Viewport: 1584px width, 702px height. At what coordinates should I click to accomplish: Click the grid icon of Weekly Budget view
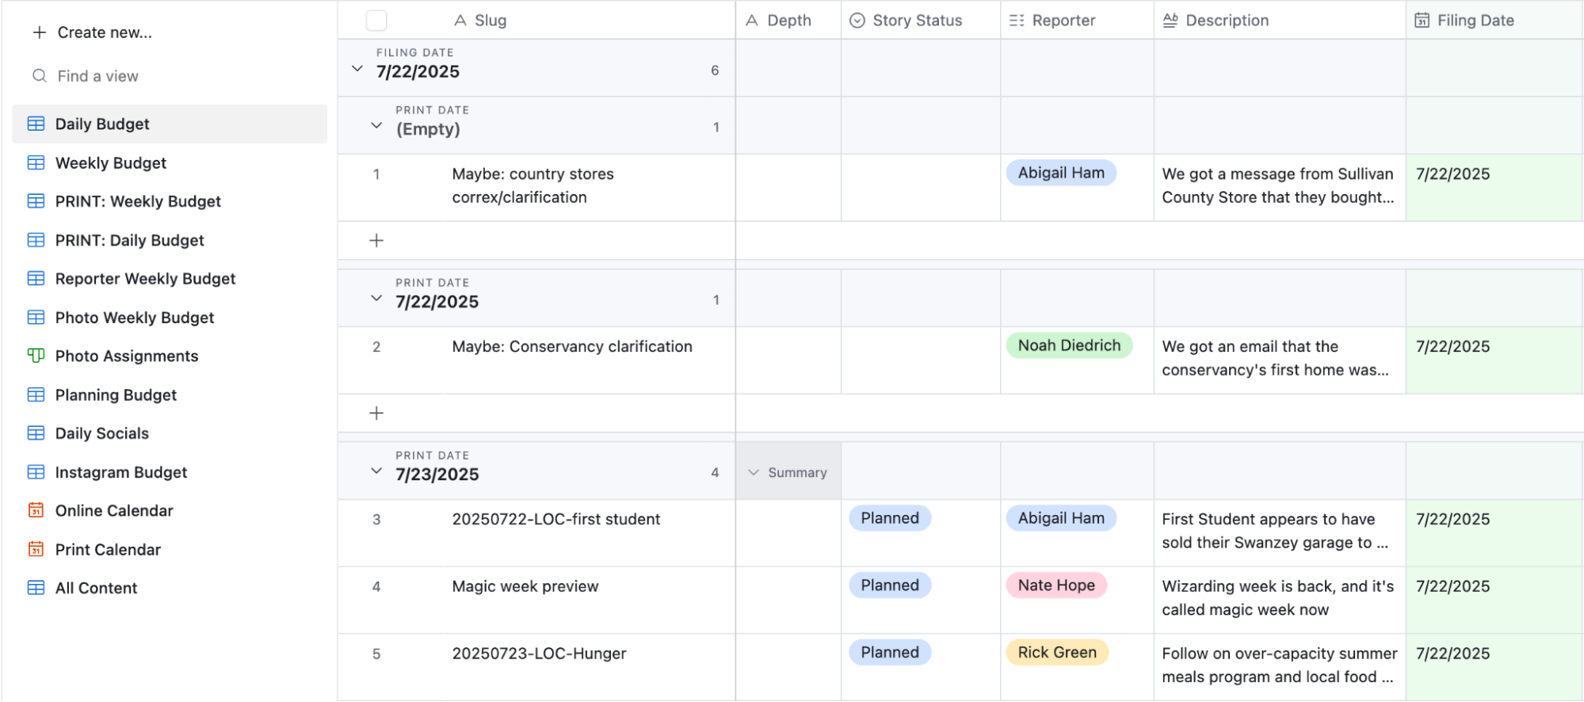(x=36, y=162)
